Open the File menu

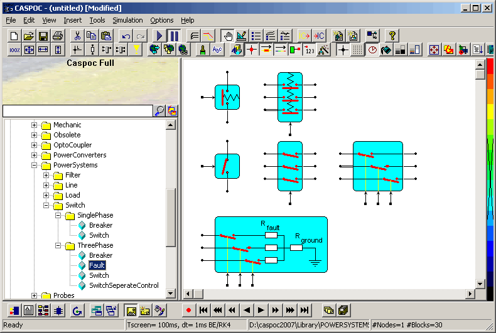[11, 20]
